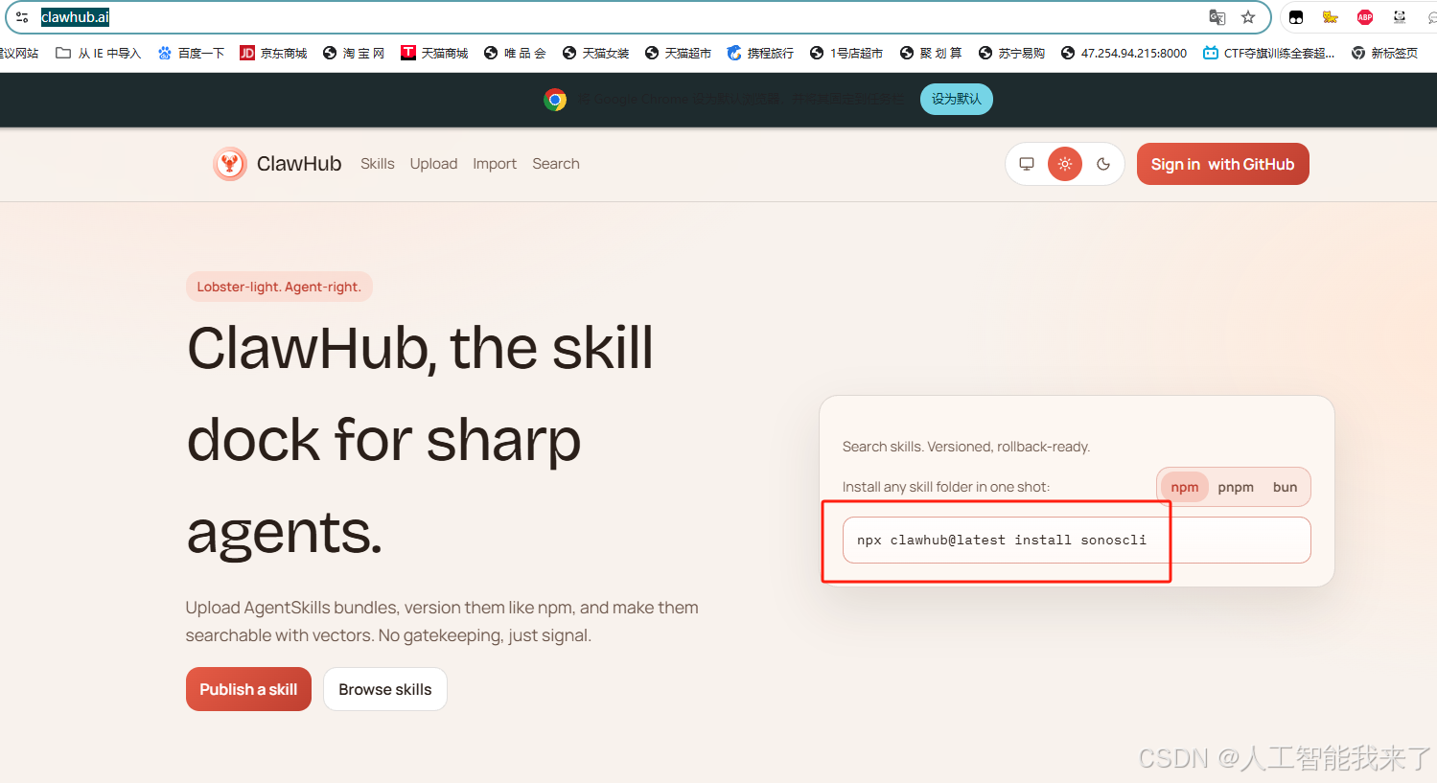1437x783 pixels.
Task: Click the Lobster-light. Agent-right. badge
Action: [x=279, y=287]
